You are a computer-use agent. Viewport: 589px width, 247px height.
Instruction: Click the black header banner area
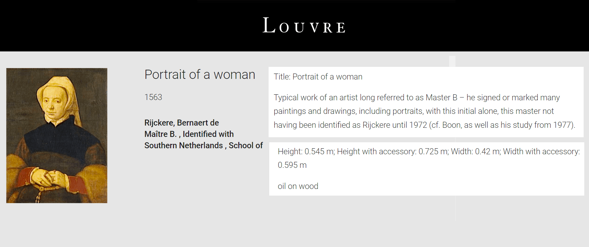point(294,26)
